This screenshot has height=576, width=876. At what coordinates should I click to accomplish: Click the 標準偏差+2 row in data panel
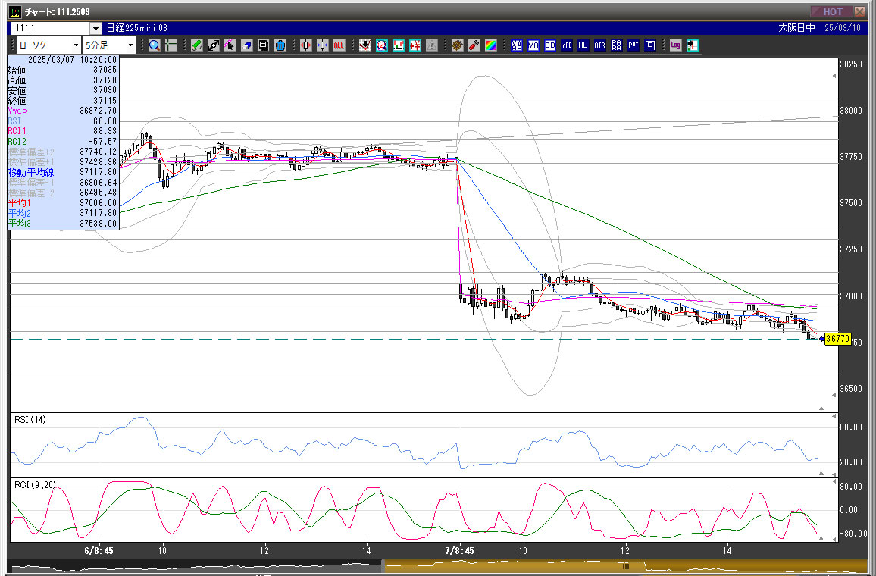63,152
